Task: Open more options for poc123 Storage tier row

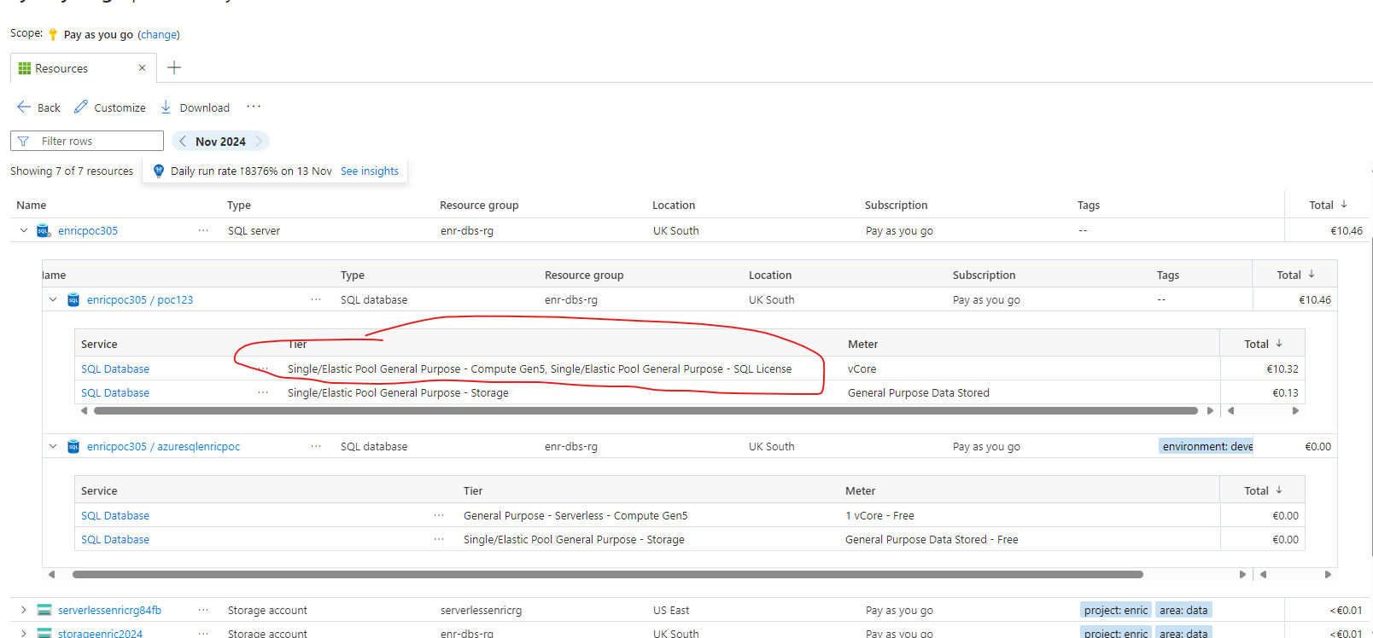Action: (x=263, y=392)
